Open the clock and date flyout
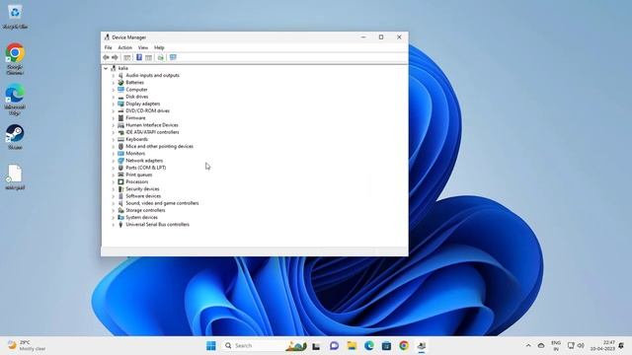The image size is (632, 355). [603, 346]
